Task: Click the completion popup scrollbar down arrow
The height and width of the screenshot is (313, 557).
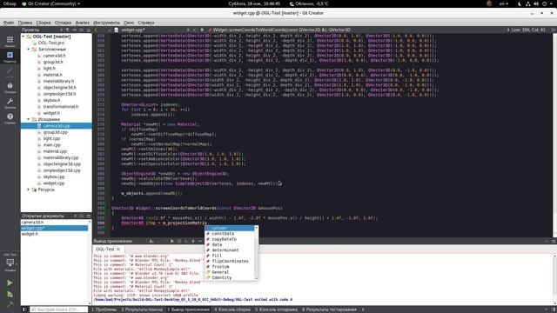Action: [256, 278]
